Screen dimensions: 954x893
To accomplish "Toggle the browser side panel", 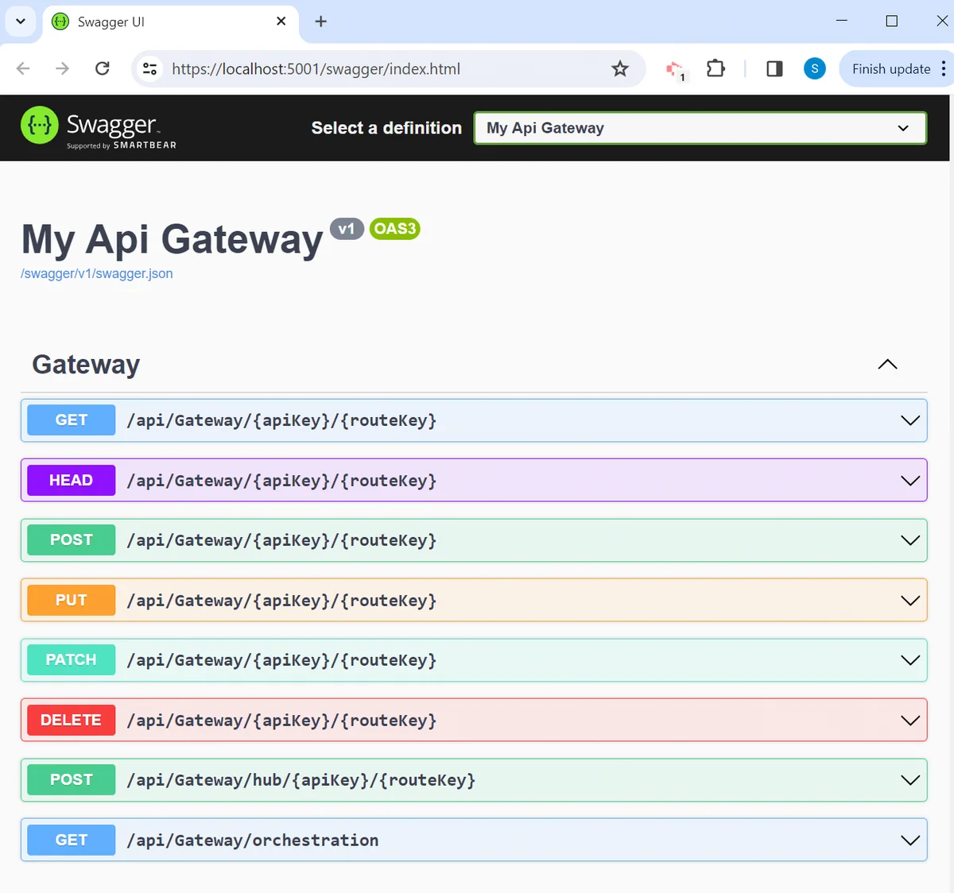I will (774, 68).
